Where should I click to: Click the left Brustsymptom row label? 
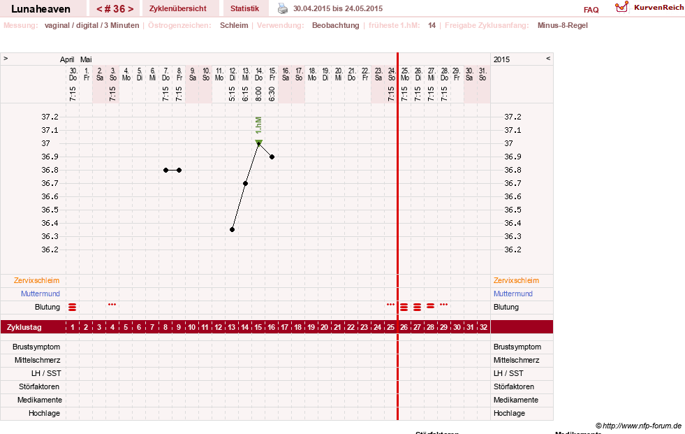(x=36, y=347)
